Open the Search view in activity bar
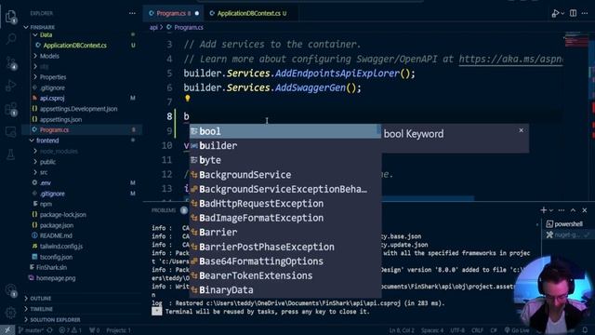Viewport: 595px width, 335px height. click(x=11, y=38)
